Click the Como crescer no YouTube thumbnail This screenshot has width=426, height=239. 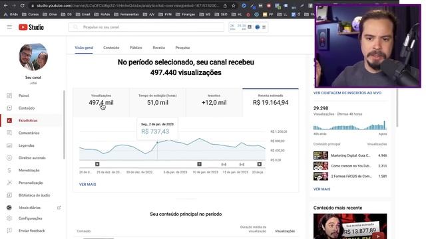[x=321, y=166]
